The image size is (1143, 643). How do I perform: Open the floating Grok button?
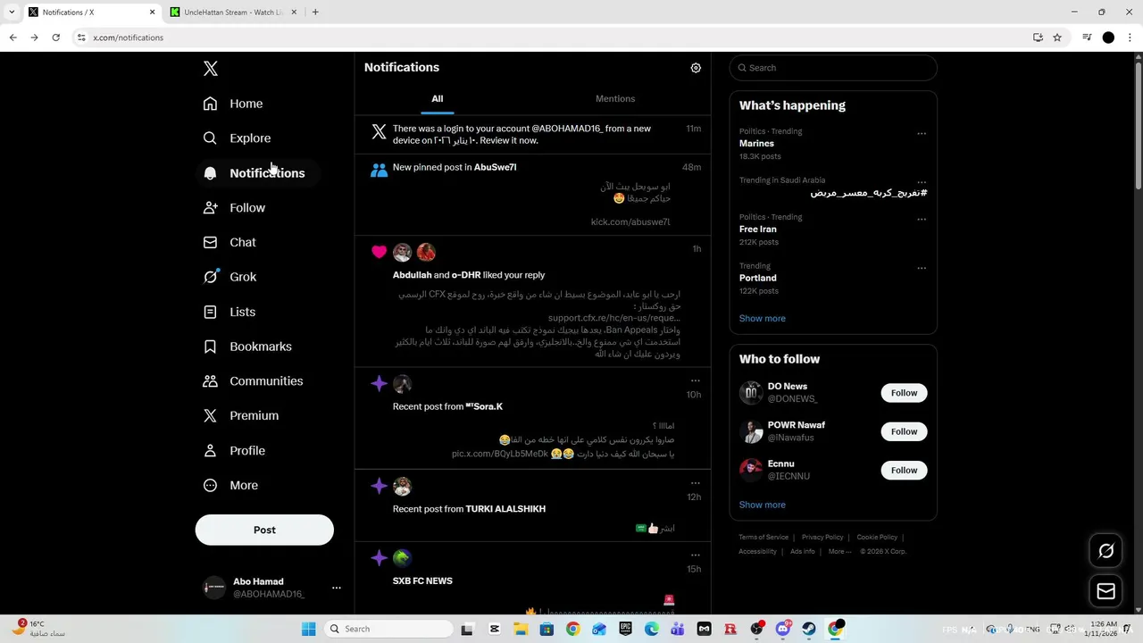click(1105, 551)
